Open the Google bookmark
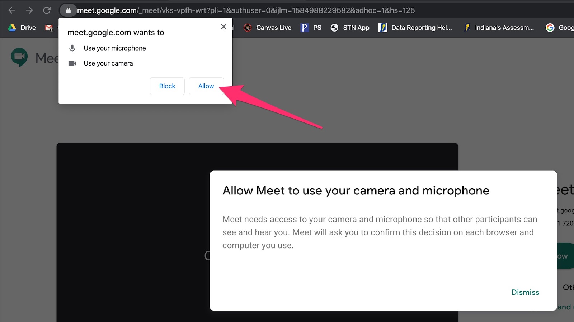The height and width of the screenshot is (322, 574). 560,28
